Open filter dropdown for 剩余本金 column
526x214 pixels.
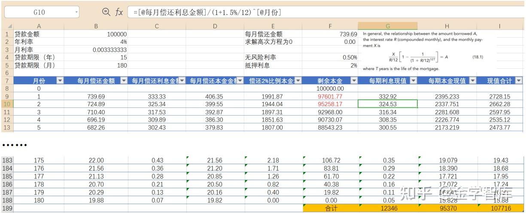point(354,80)
